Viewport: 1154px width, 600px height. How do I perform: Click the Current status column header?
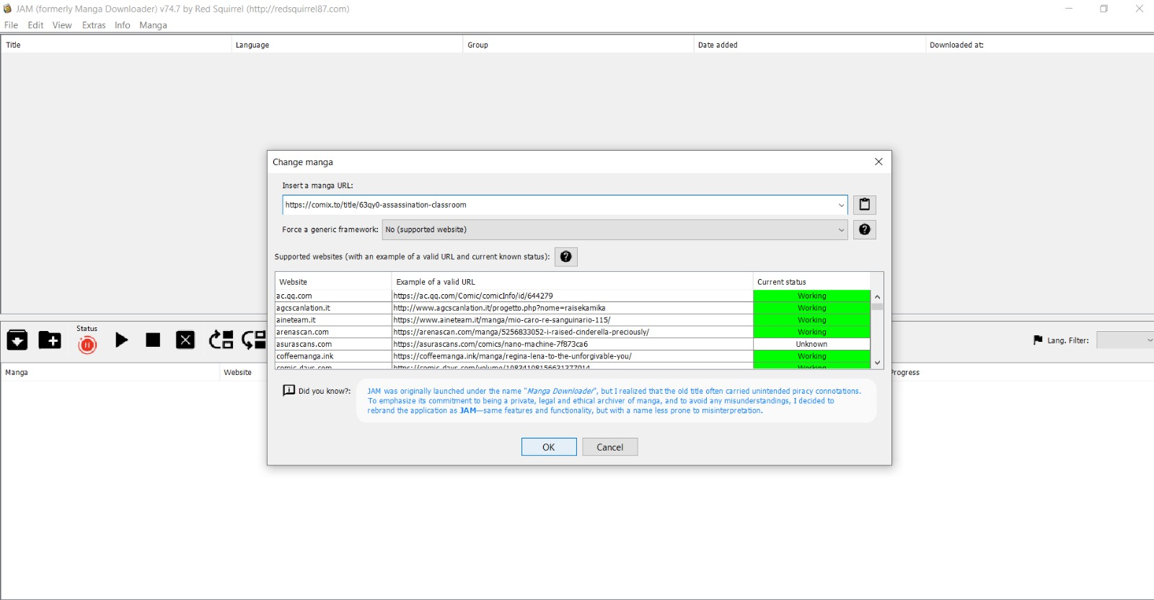811,282
